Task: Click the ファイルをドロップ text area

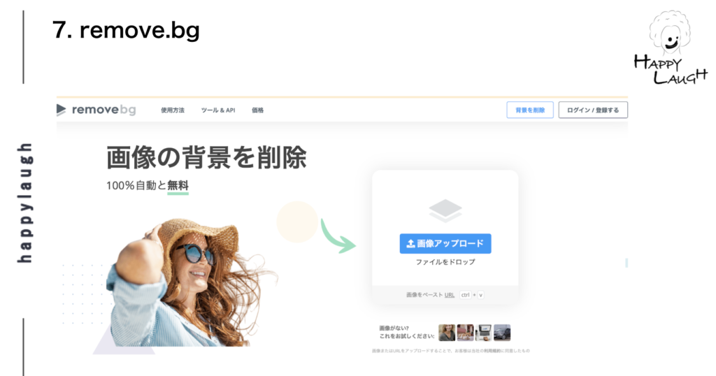Action: [445, 262]
